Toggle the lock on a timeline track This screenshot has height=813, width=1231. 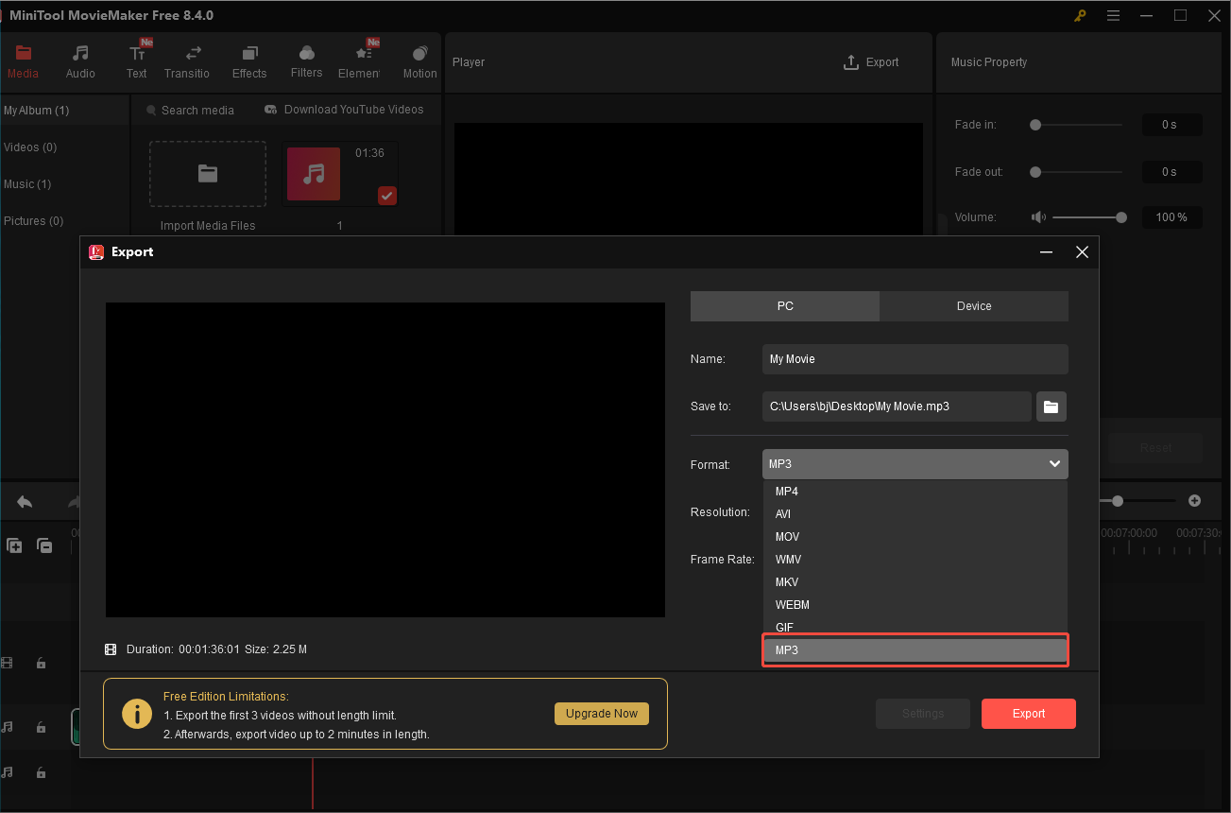click(41, 663)
